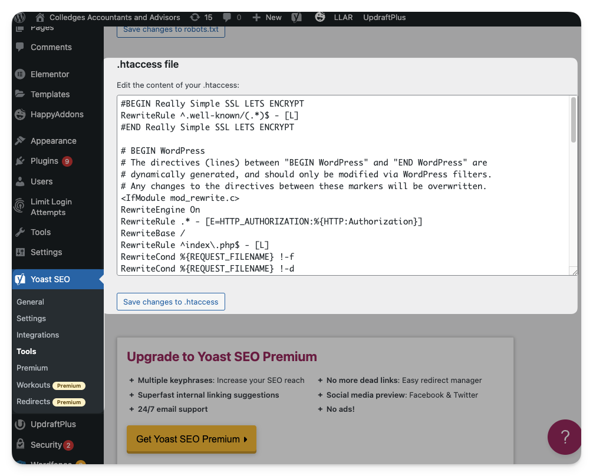Expand the New content dropdown in admin bar

[267, 17]
